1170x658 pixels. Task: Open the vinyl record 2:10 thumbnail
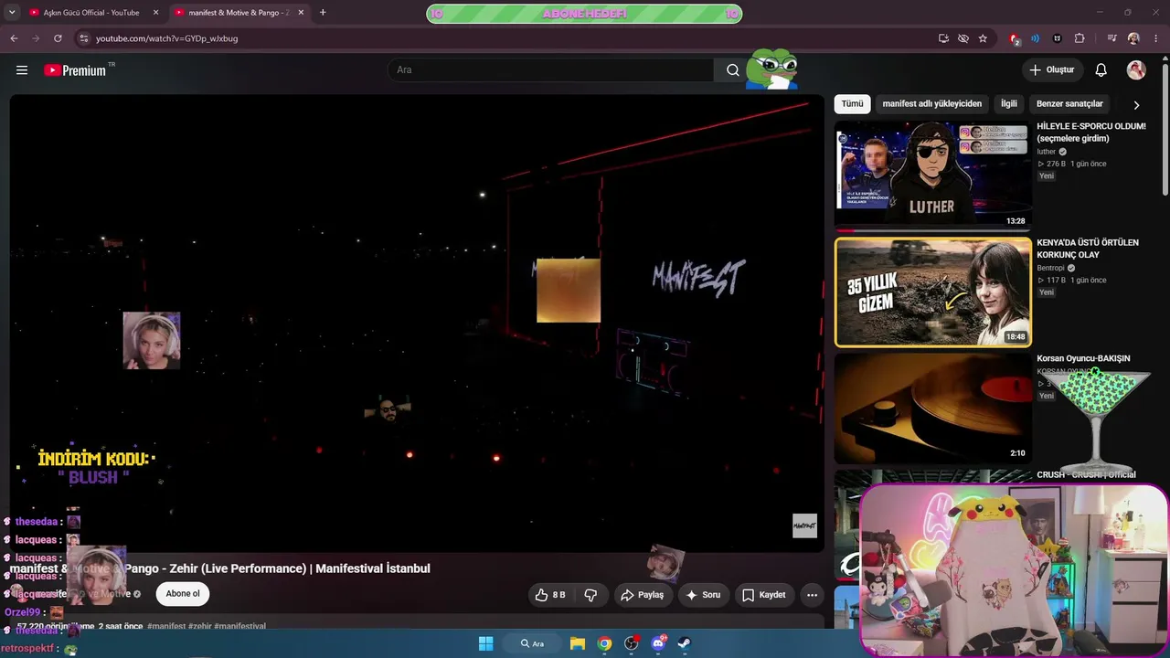point(932,409)
